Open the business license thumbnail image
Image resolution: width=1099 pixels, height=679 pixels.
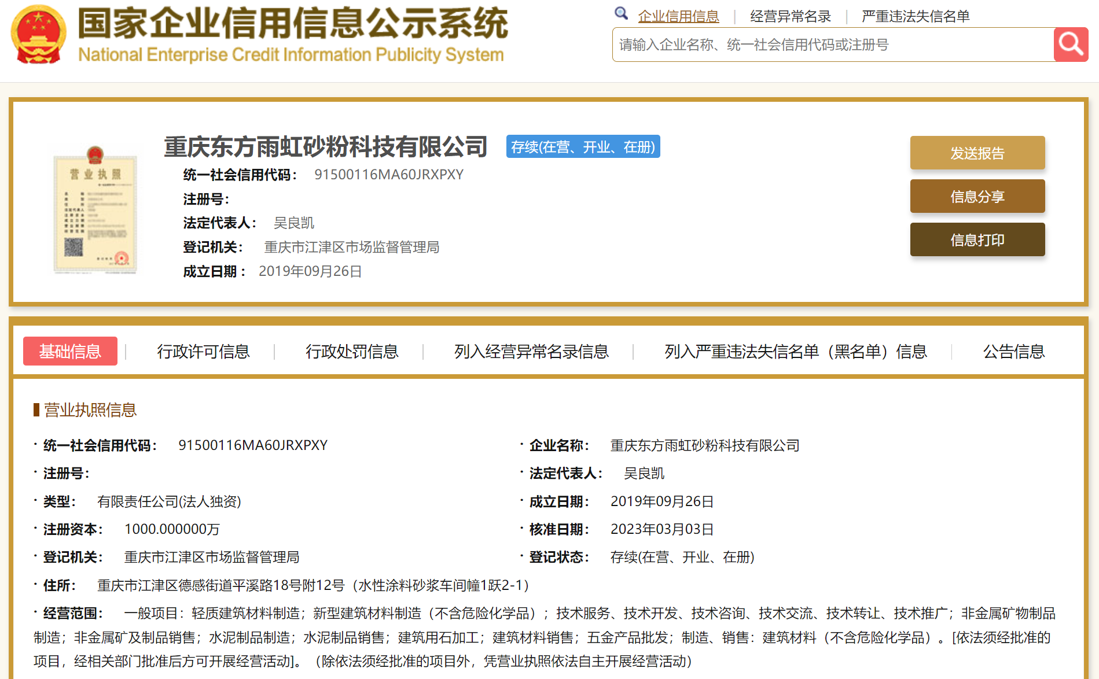coord(95,210)
